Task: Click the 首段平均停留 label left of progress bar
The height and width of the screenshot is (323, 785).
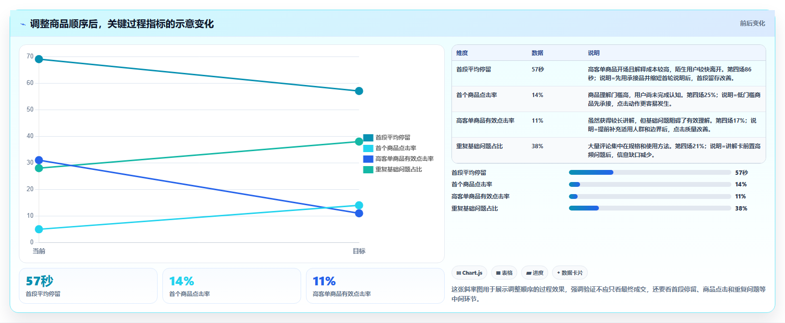Action: coord(469,173)
